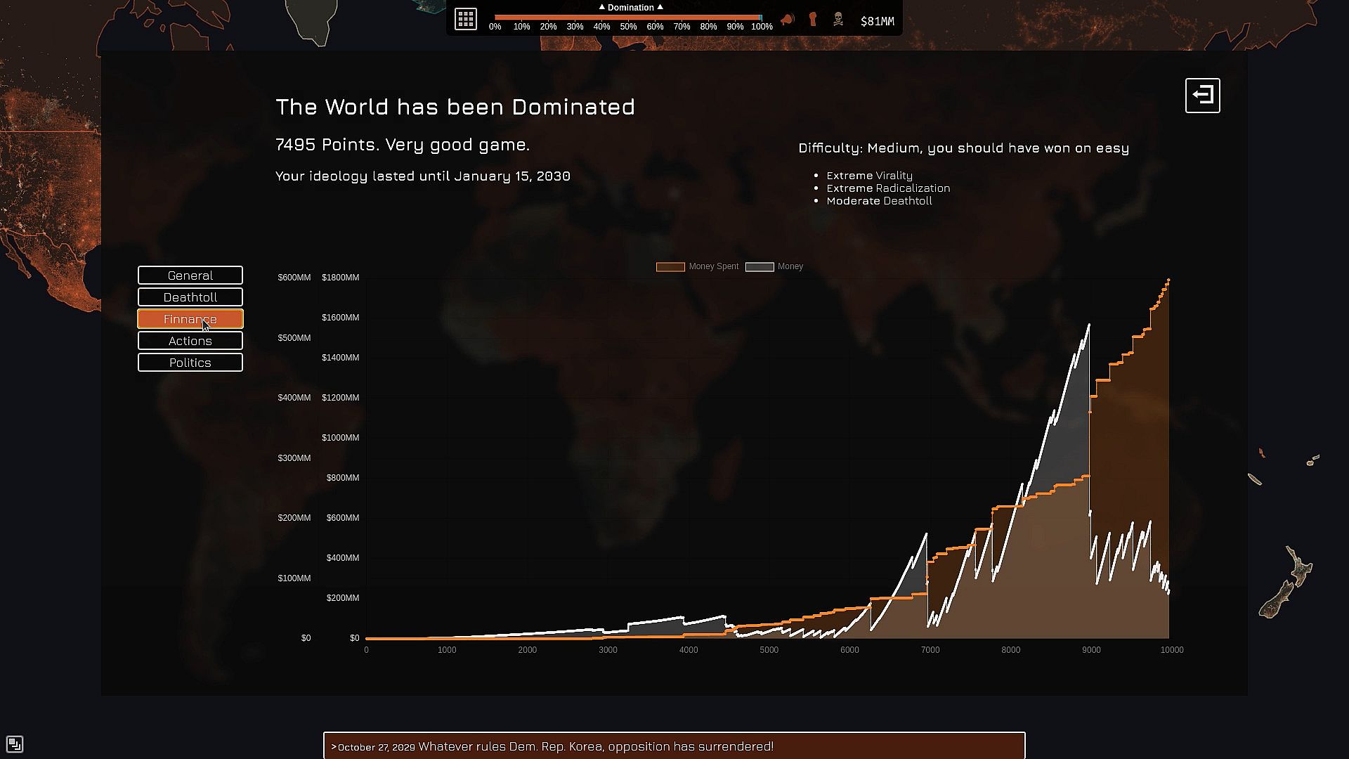The height and width of the screenshot is (759, 1349).
Task: Toggle Money series in chart legend
Action: tap(775, 266)
